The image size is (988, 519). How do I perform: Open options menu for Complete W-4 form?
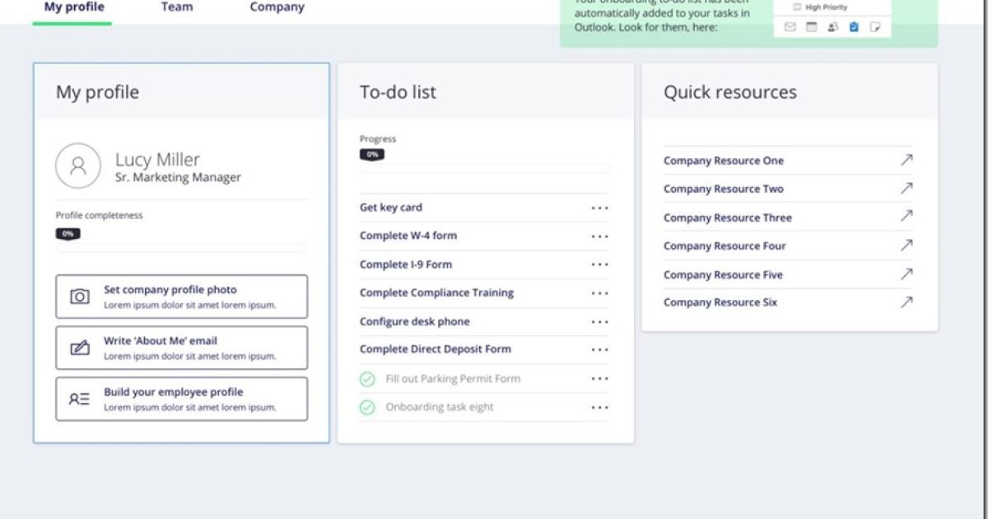coord(599,236)
